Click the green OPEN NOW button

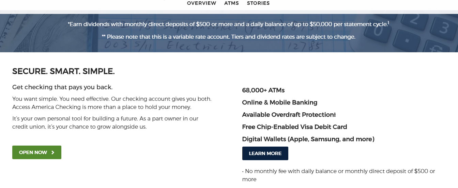click(x=37, y=152)
